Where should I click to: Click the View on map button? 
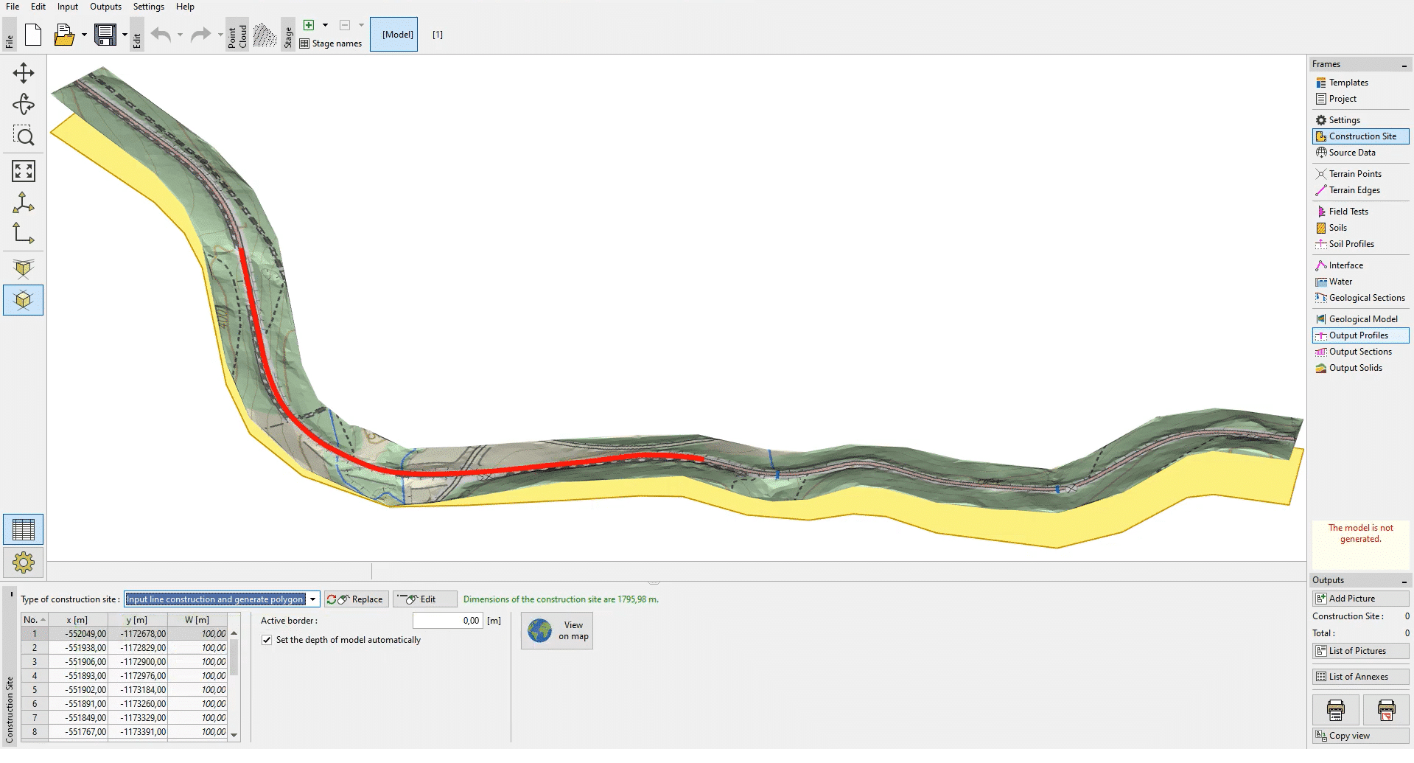pos(557,630)
